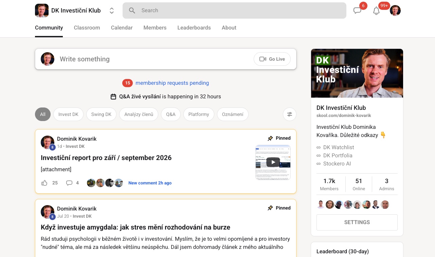The height and width of the screenshot is (257, 435).
Task: Filter posts by Platformy
Action: [x=199, y=114]
